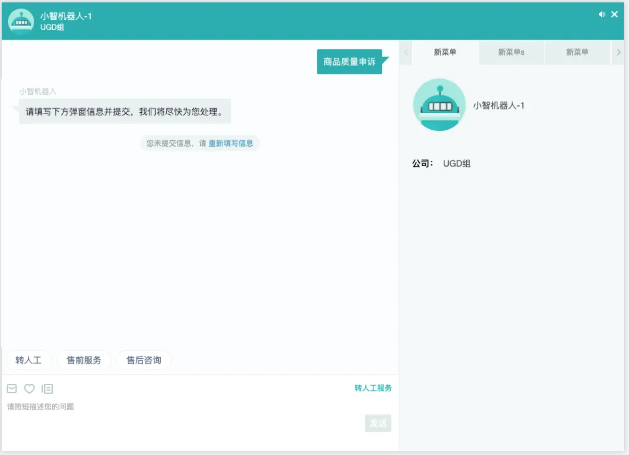
Task: Click the robot reply message bubble
Action: 125,112
